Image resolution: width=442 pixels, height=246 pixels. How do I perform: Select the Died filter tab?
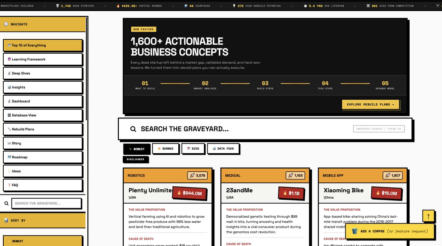point(193,149)
